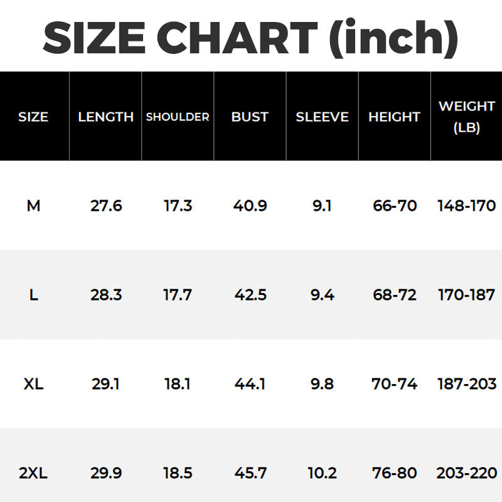Click the SHOULDER column header
This screenshot has width=502, height=502.
(178, 117)
